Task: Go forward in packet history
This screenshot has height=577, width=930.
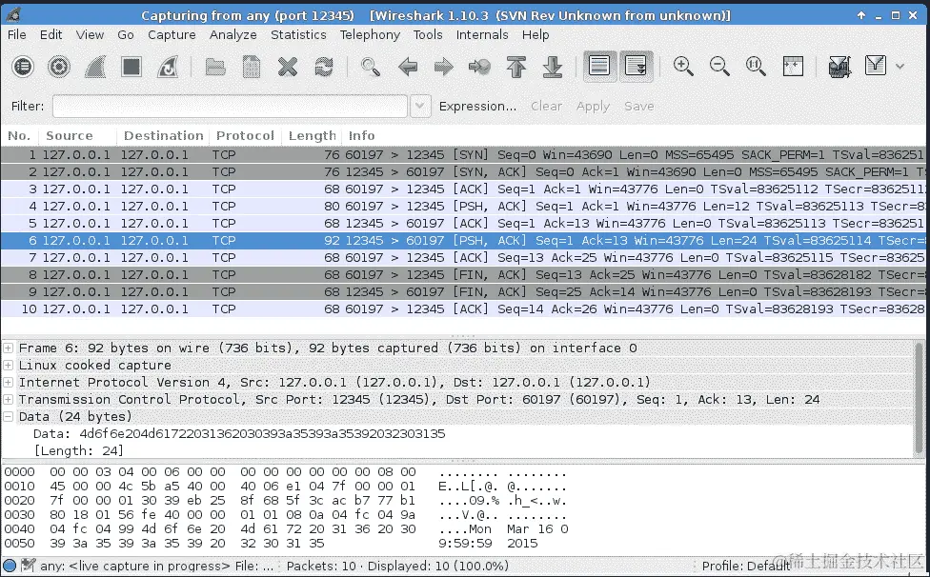Action: pos(444,67)
